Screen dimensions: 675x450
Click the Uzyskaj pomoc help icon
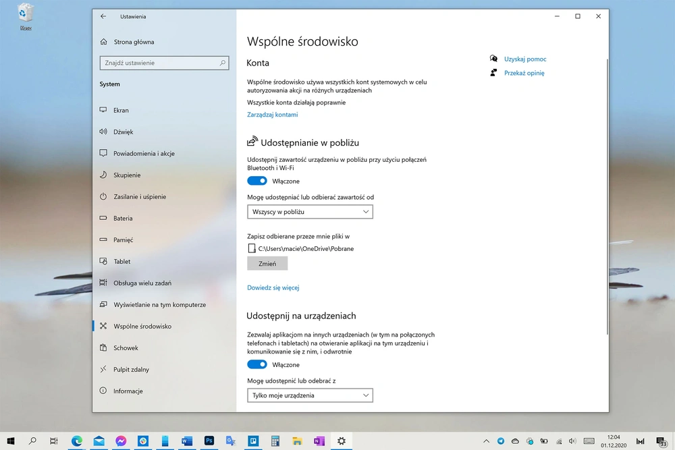click(494, 59)
